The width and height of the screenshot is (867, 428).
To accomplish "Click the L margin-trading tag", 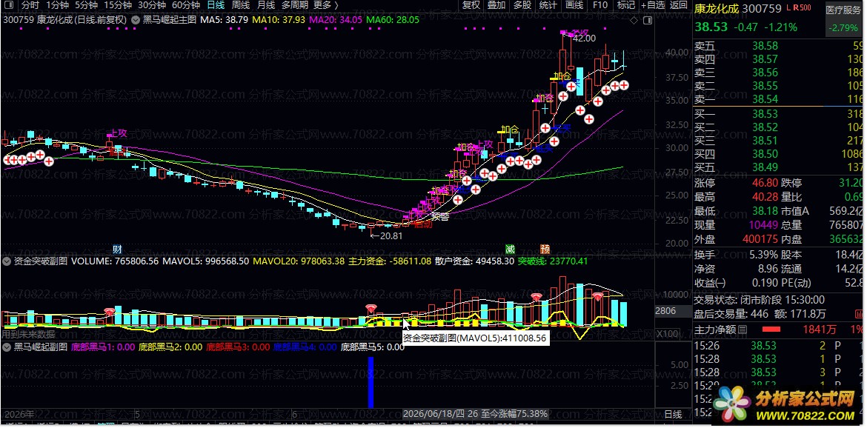I will point(788,7).
